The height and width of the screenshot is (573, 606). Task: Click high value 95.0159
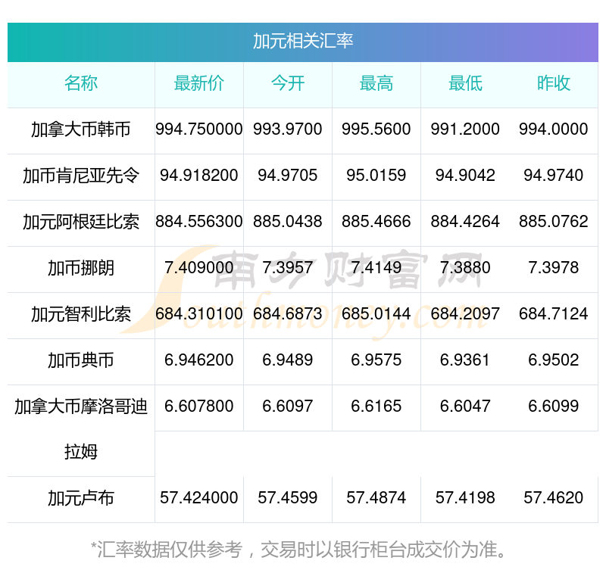pyautogui.click(x=376, y=176)
